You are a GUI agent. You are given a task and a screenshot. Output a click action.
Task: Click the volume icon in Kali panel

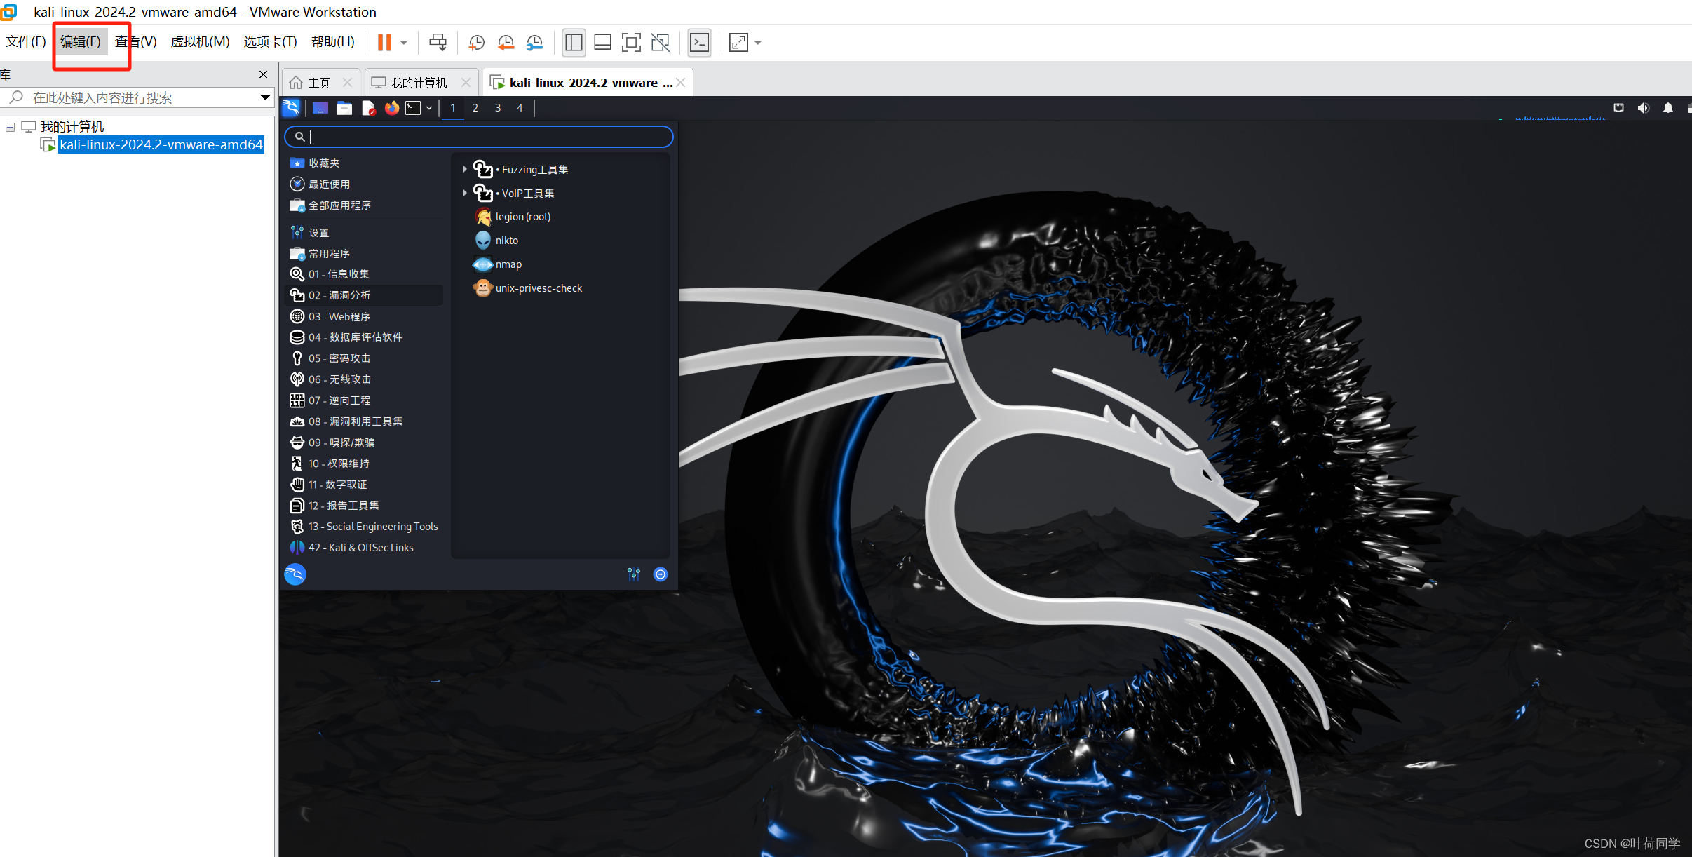[1643, 108]
